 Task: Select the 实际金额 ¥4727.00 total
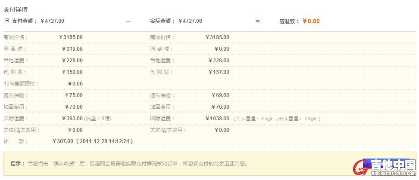click(x=190, y=21)
